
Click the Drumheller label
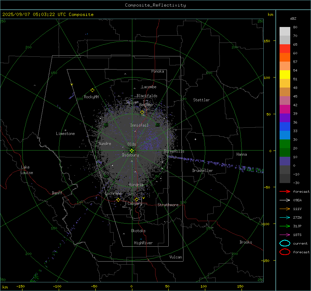pos(202,171)
